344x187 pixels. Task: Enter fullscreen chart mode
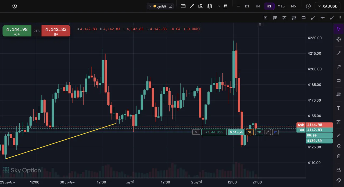192,6
